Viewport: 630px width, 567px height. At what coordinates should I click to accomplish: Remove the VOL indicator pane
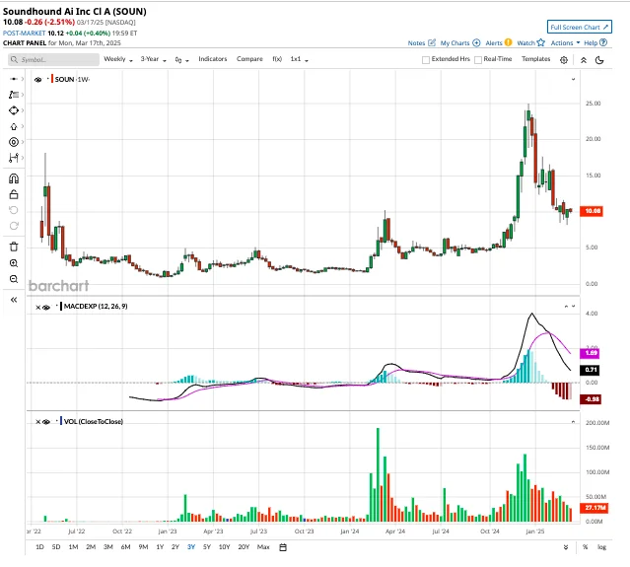(x=38, y=422)
